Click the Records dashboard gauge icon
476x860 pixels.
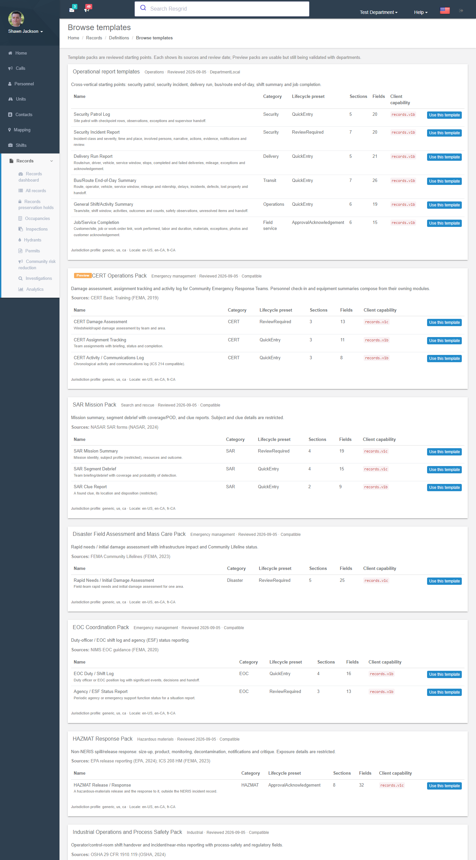[x=21, y=174]
